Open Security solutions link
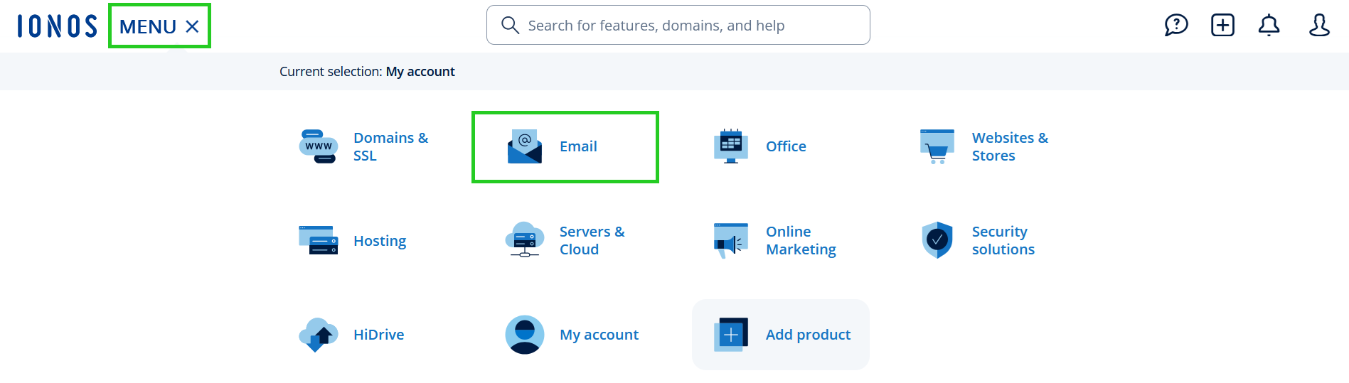The height and width of the screenshot is (383, 1349). pos(1003,240)
